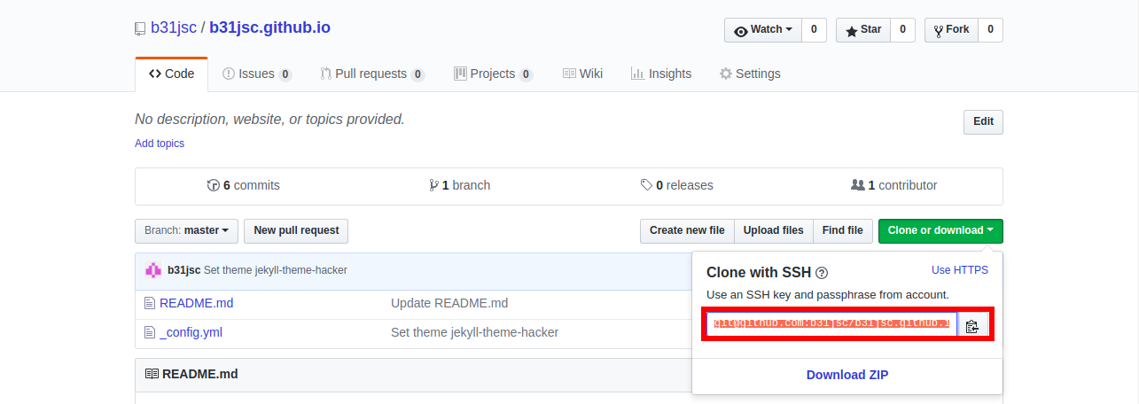This screenshot has height=404, width=1139.
Task: Open 'Set theme jekyll-theme-hacker' message in _config.yml row
Action: [x=475, y=332]
